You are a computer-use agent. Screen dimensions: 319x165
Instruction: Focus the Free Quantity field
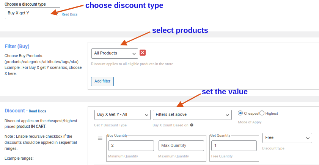[x=234, y=146]
